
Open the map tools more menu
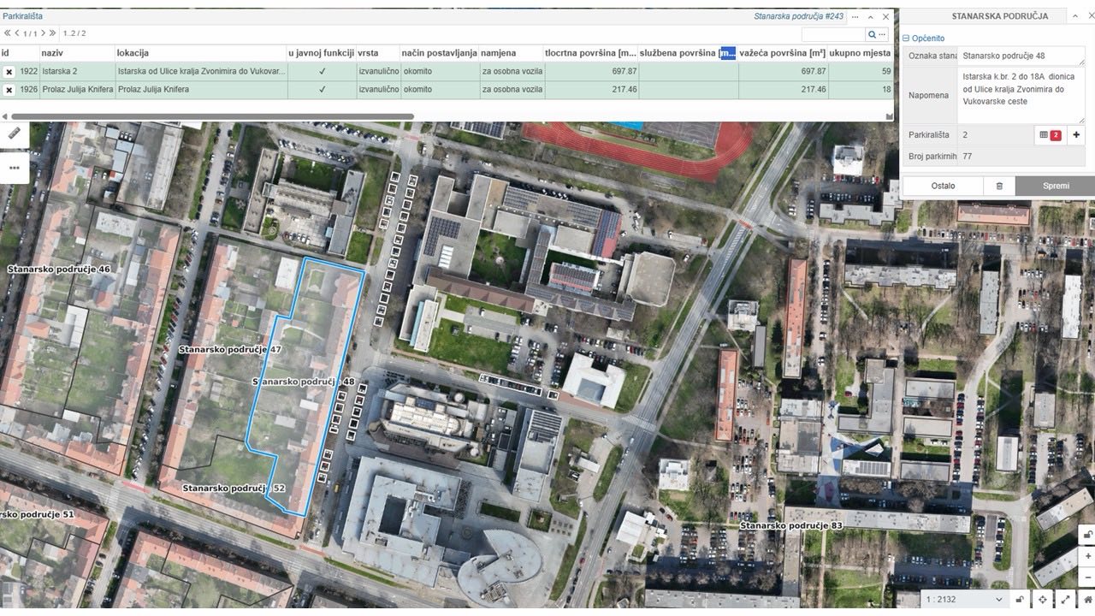14,168
